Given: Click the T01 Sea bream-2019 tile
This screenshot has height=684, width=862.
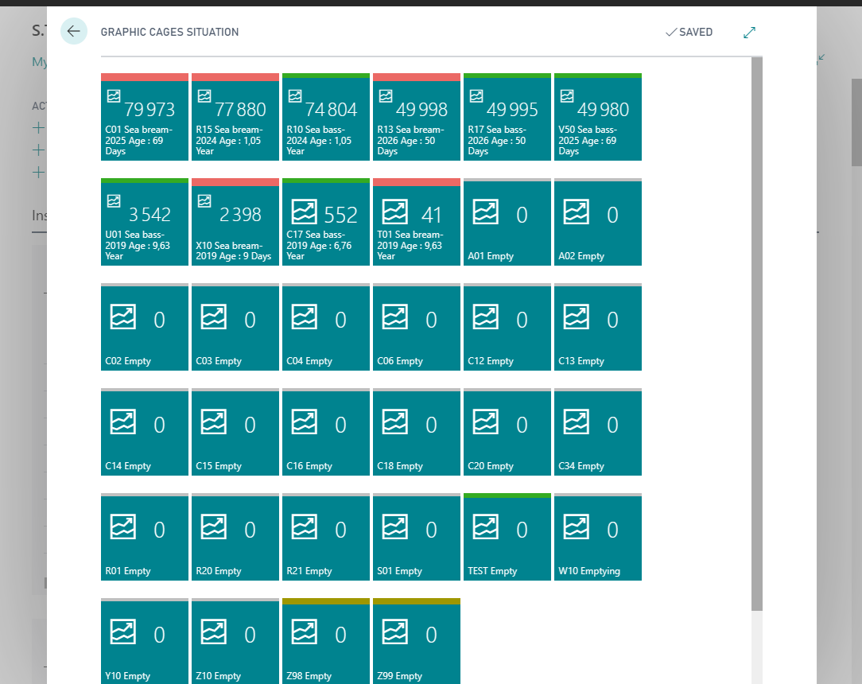Looking at the screenshot, I should pyautogui.click(x=417, y=226).
